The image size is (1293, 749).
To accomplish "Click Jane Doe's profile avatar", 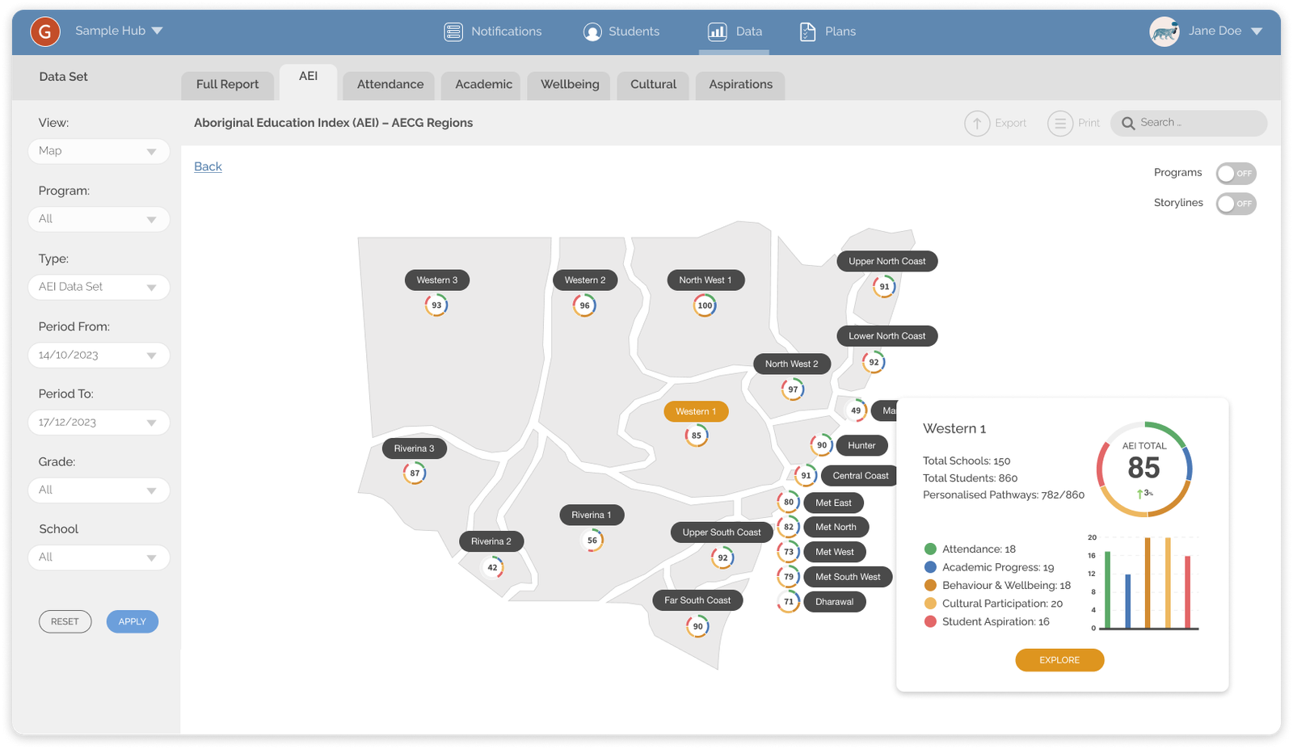I will 1165,32.
